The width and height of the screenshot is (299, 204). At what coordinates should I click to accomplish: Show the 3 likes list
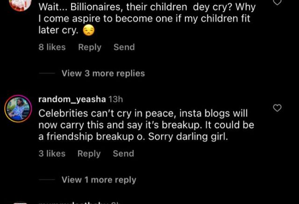(52, 153)
